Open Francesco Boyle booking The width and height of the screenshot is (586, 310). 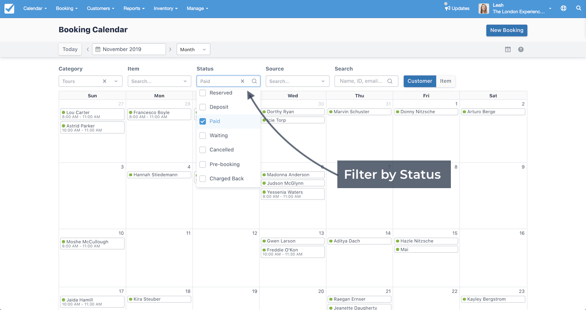(x=159, y=114)
